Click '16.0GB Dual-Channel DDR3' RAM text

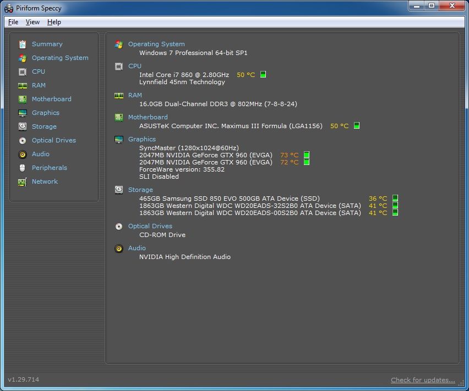pos(219,104)
